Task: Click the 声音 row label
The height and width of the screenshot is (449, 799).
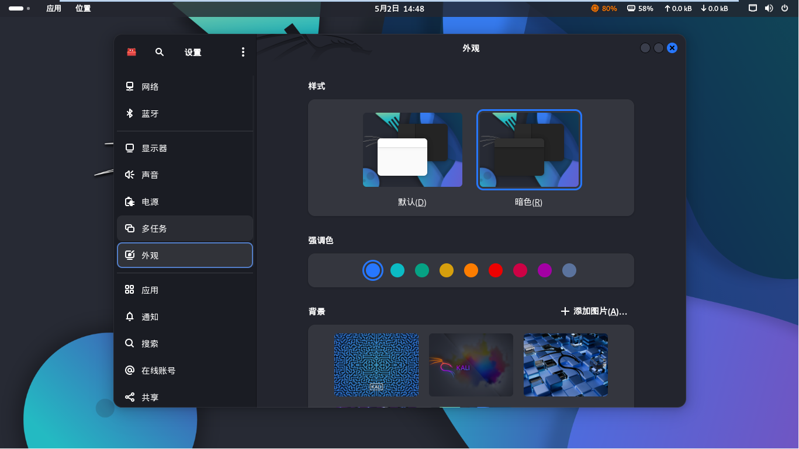Action: pyautogui.click(x=150, y=175)
